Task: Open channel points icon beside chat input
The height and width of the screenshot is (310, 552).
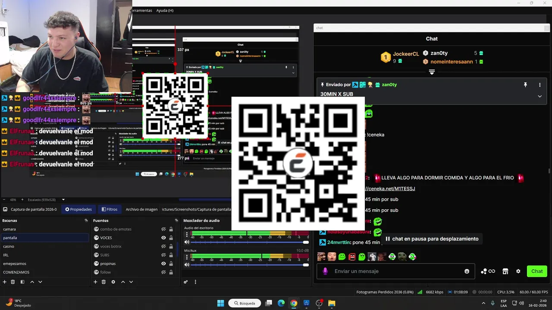Action: [488, 271]
